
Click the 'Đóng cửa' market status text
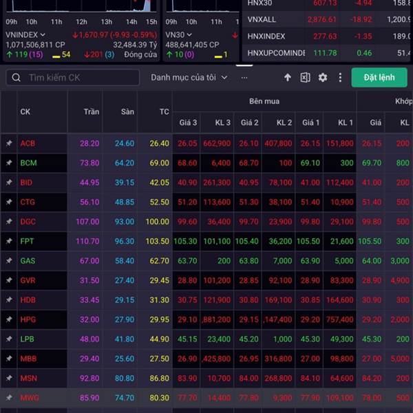point(140,54)
